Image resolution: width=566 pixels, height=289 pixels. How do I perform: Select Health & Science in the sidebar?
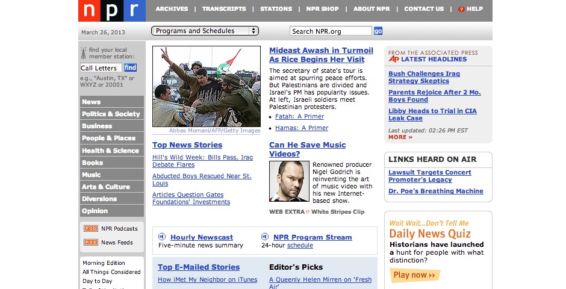pyautogui.click(x=112, y=151)
